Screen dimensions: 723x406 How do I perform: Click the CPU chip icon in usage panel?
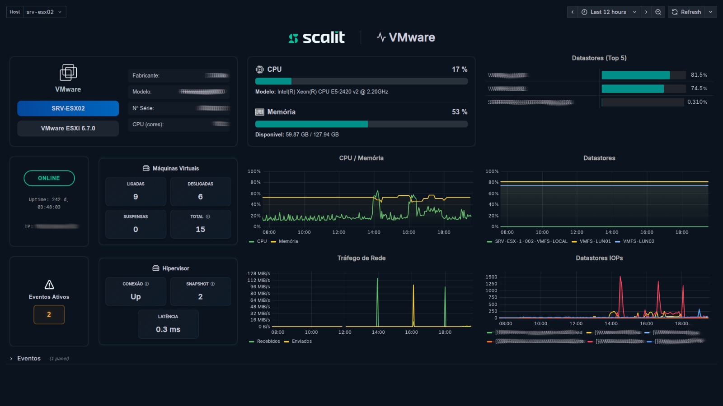coord(260,69)
